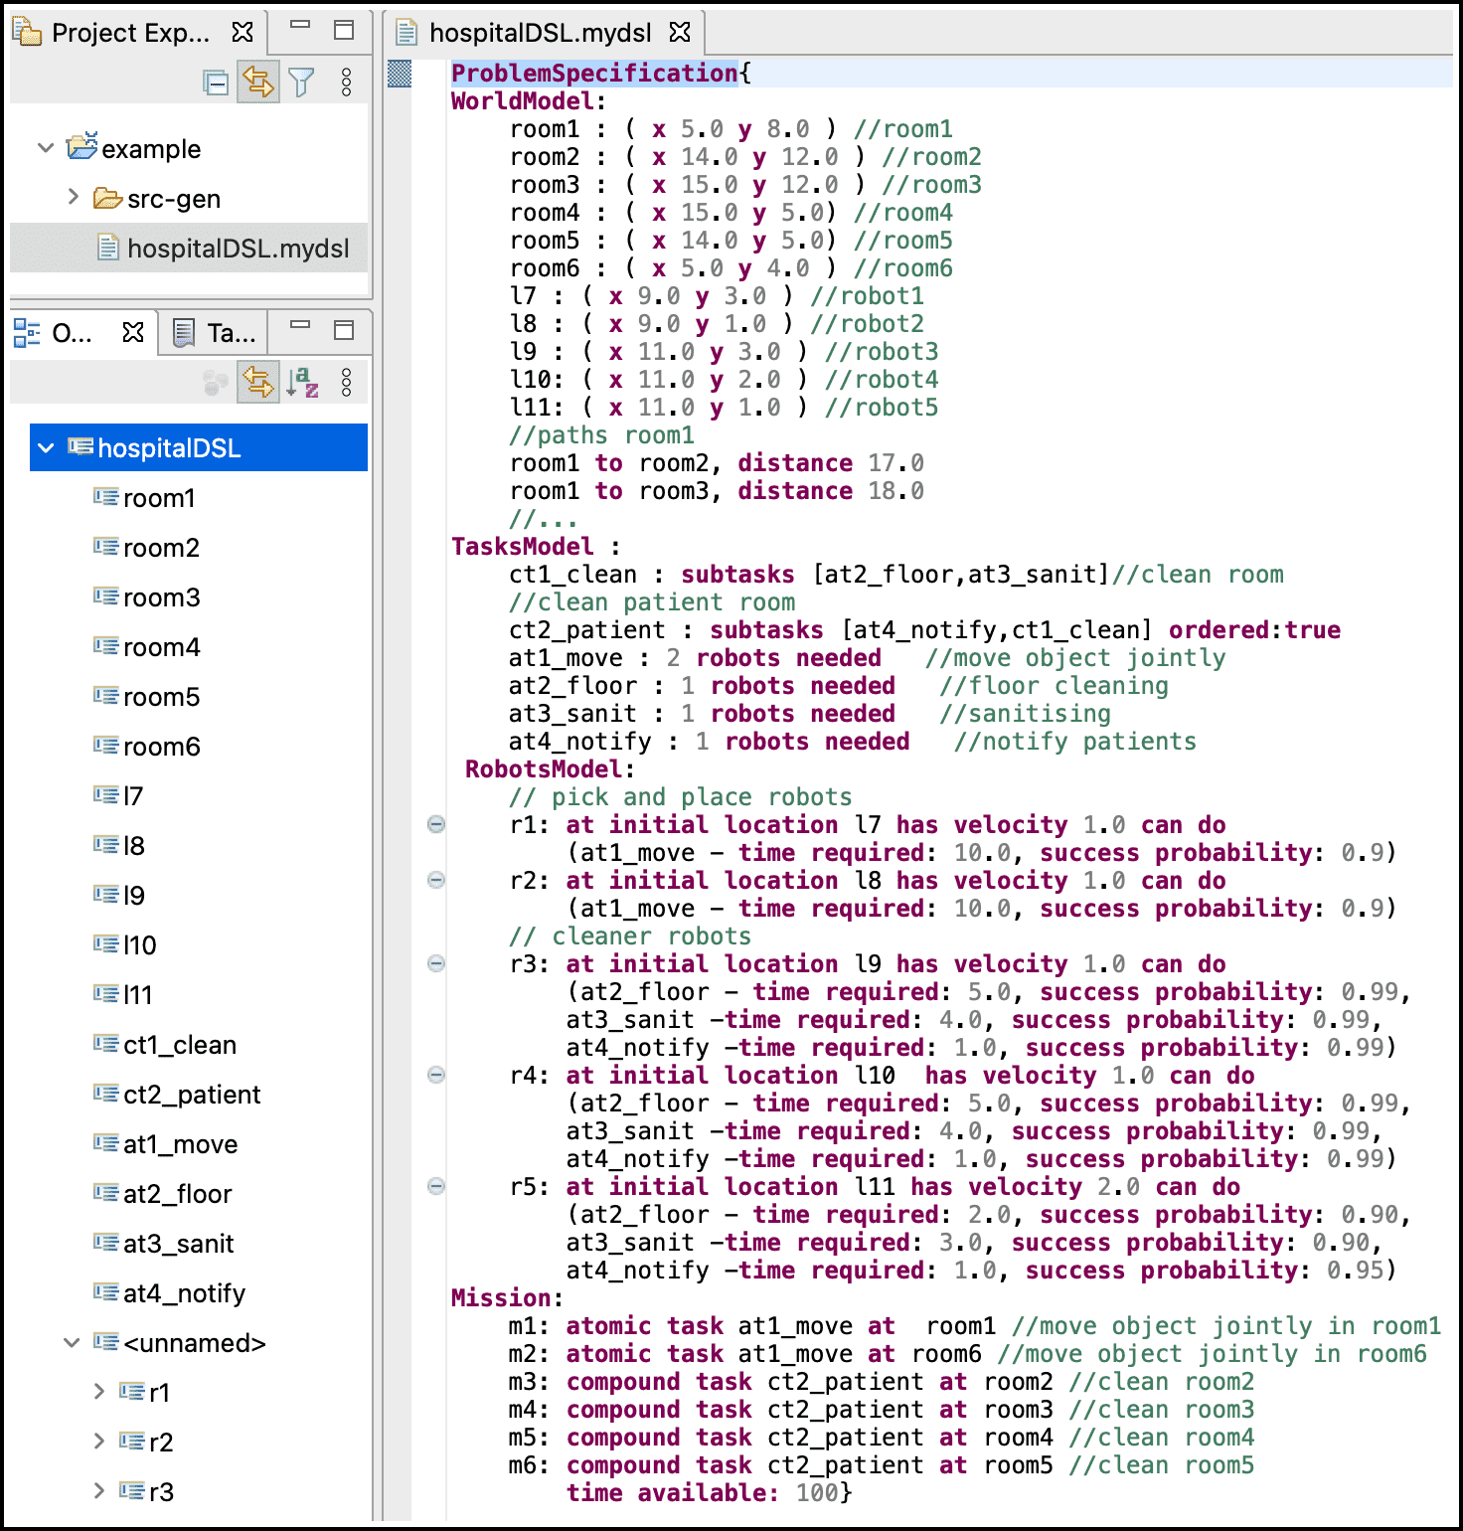Click the blue marker in editor gutter
The width and height of the screenshot is (1463, 1531).
pyautogui.click(x=400, y=74)
